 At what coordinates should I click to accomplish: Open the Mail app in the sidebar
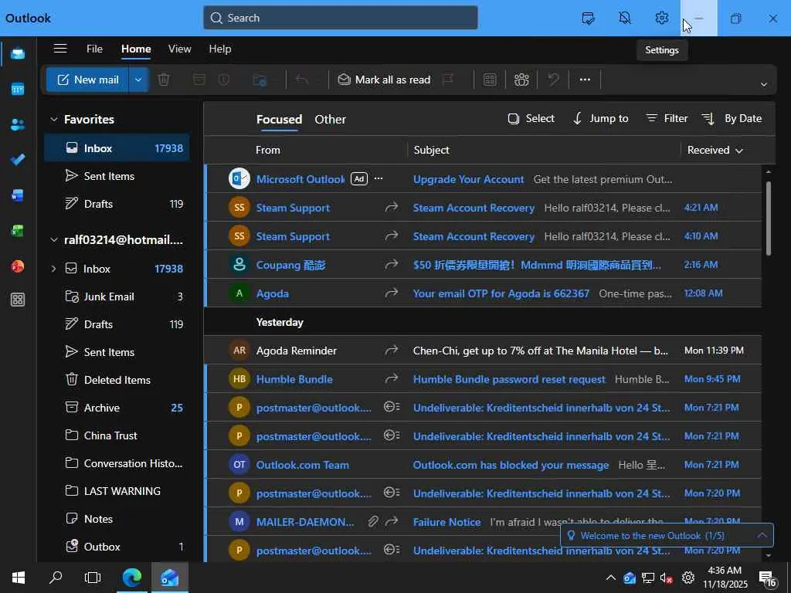point(18,53)
